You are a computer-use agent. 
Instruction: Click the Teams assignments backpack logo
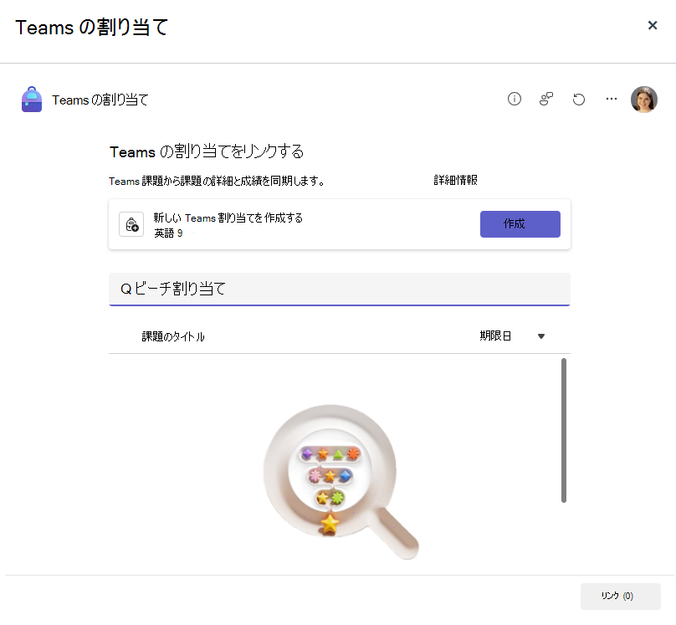[x=32, y=99]
